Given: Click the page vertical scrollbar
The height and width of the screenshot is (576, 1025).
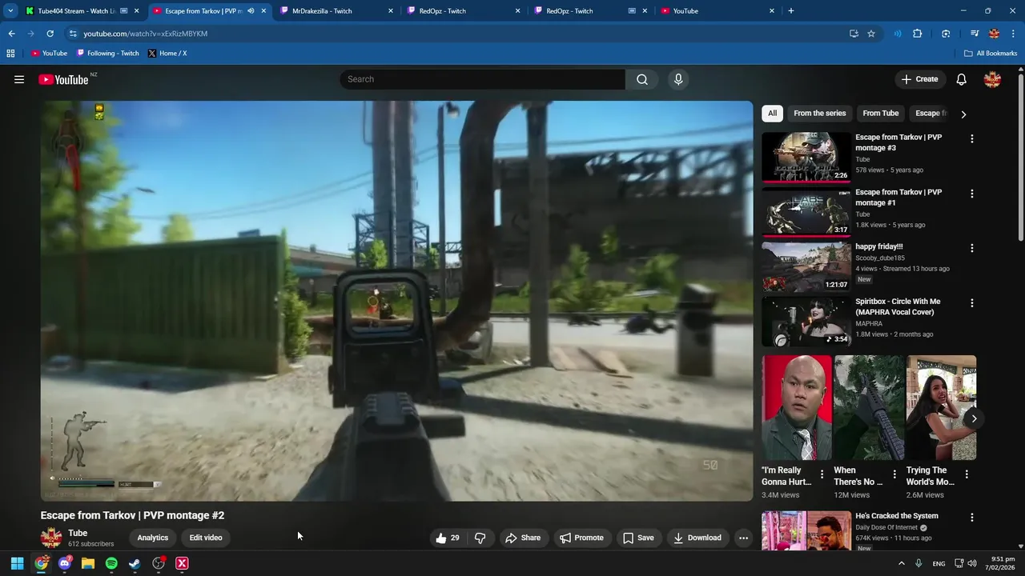Looking at the screenshot, I should click(x=1021, y=157).
